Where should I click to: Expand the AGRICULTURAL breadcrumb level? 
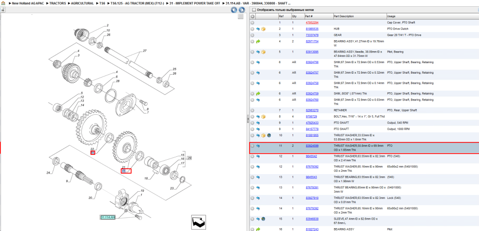click(82, 3)
